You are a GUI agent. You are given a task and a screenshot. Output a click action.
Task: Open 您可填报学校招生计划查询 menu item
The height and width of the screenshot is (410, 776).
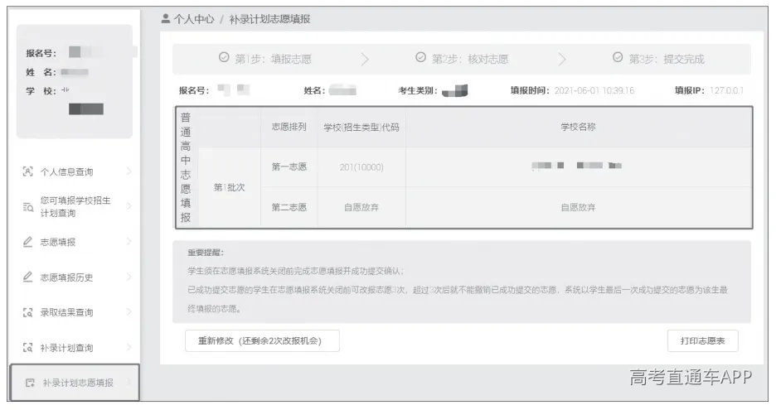77,207
